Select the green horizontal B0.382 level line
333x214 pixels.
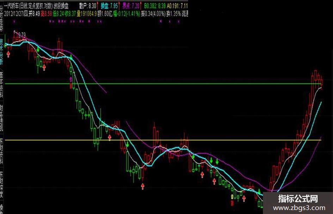pyautogui.click(x=164, y=84)
